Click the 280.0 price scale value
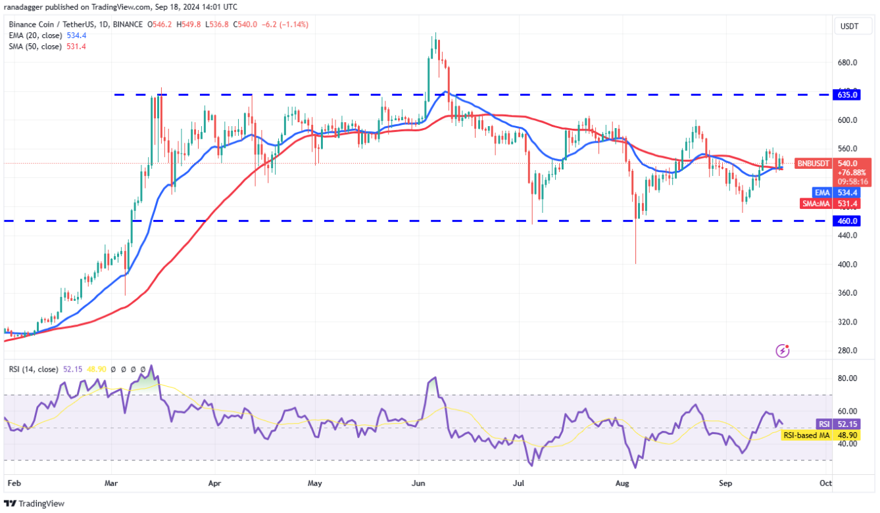880x513 pixels. pyautogui.click(x=848, y=350)
